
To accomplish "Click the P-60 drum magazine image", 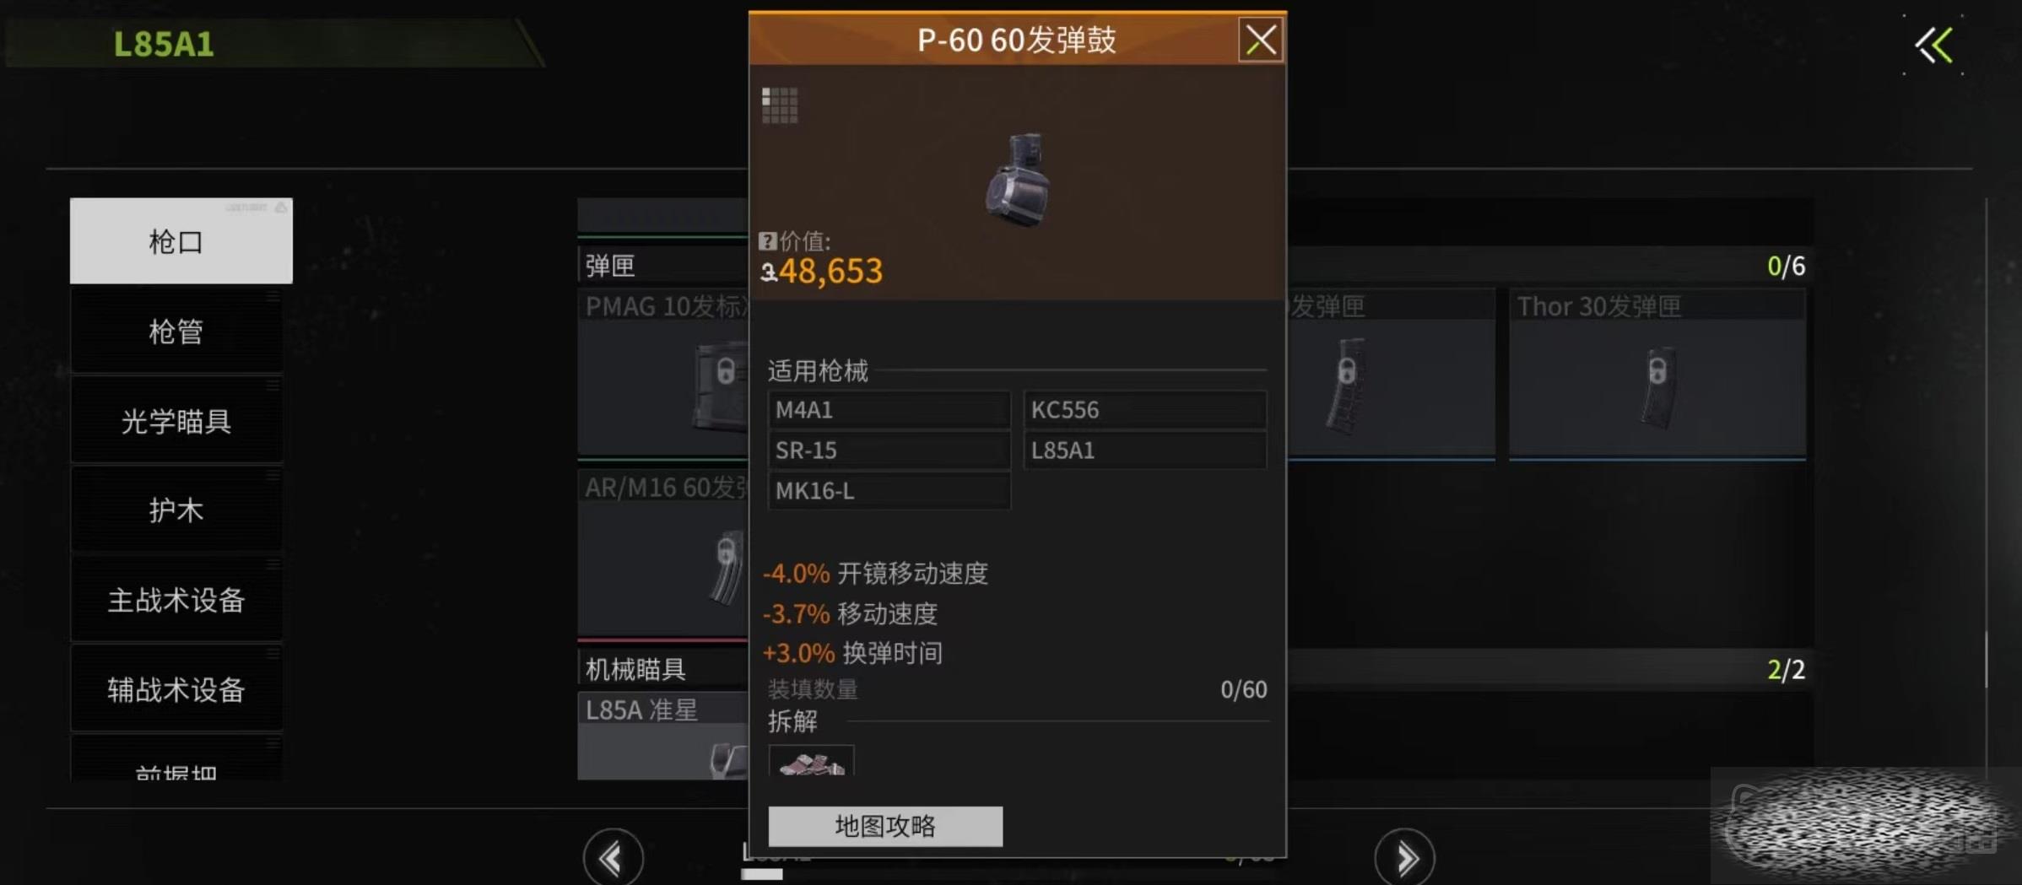I will coord(1019,180).
